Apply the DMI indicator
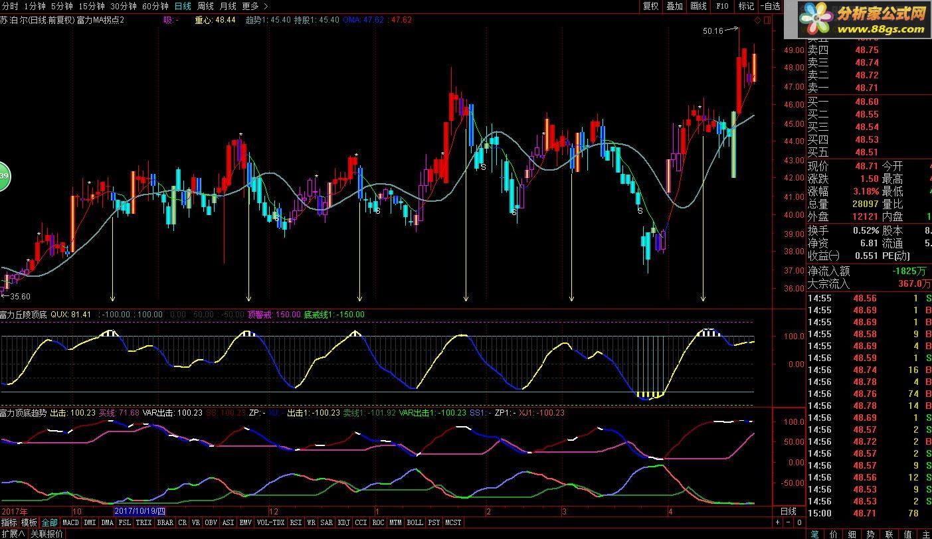The height and width of the screenshot is (539, 932). pos(90,522)
